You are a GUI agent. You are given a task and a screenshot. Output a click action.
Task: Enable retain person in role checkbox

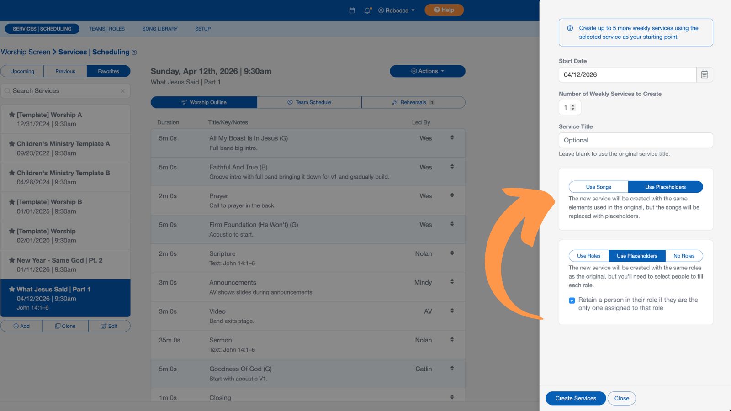pyautogui.click(x=572, y=300)
